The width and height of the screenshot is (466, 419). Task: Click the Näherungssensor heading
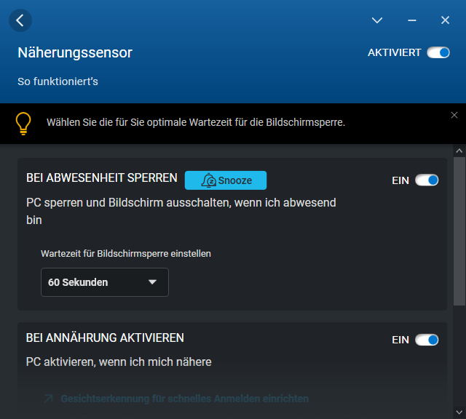click(x=75, y=53)
